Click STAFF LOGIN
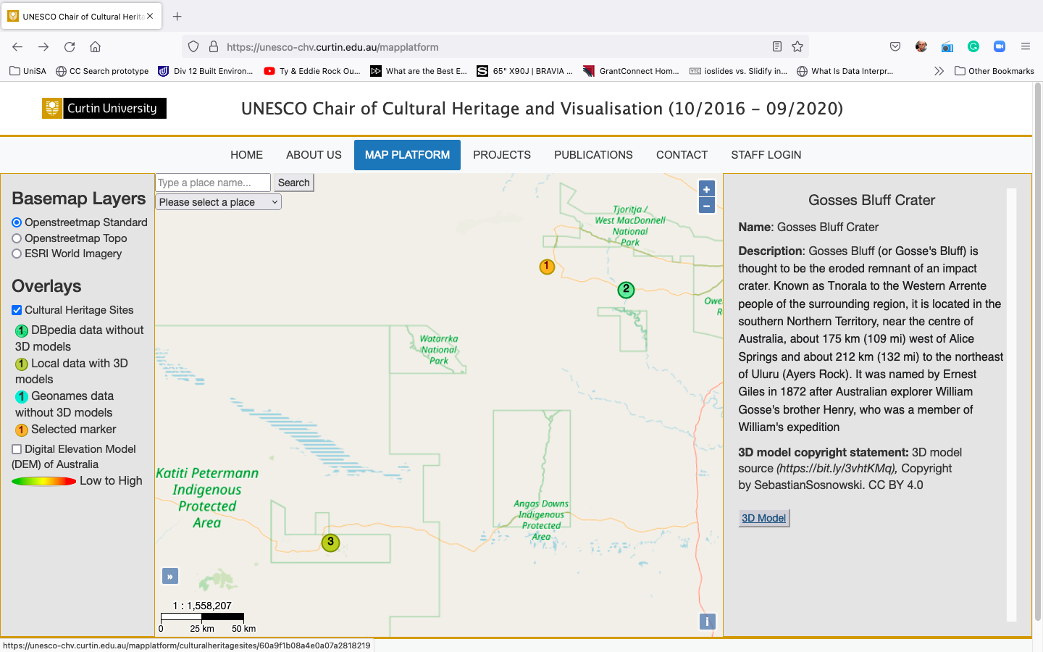The width and height of the screenshot is (1043, 652). (x=766, y=155)
